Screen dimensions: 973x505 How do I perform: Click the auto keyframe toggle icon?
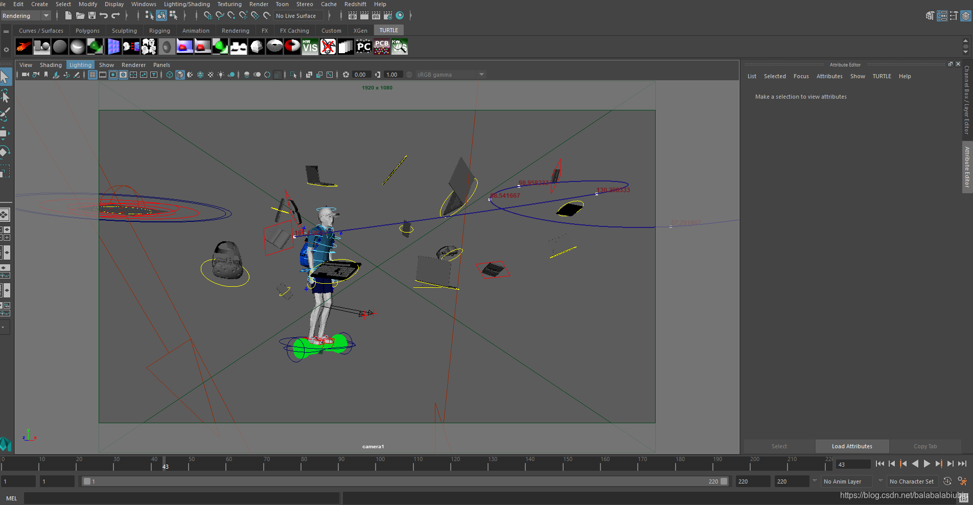pyautogui.click(x=947, y=481)
